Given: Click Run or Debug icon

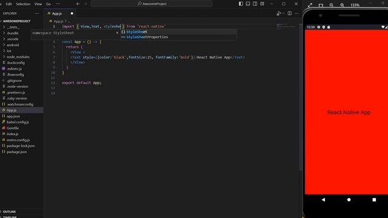Looking at the screenshot, I should tap(279, 13).
